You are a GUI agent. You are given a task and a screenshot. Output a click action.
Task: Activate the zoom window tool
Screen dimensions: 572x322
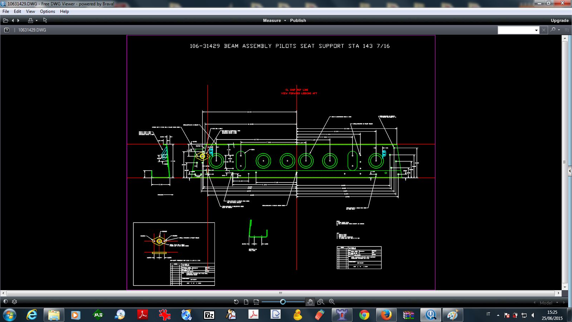(320, 302)
